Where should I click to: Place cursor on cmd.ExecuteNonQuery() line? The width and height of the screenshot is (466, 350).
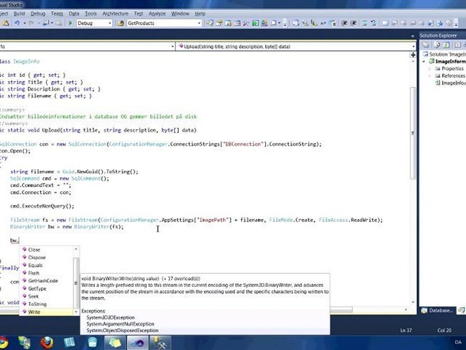(x=42, y=206)
